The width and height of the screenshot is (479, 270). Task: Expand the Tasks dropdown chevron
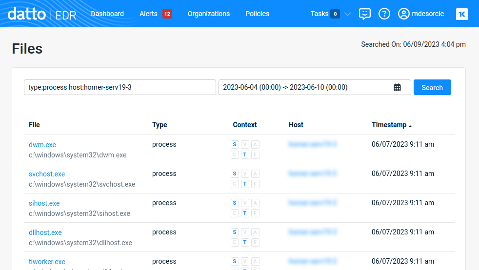[x=348, y=14]
